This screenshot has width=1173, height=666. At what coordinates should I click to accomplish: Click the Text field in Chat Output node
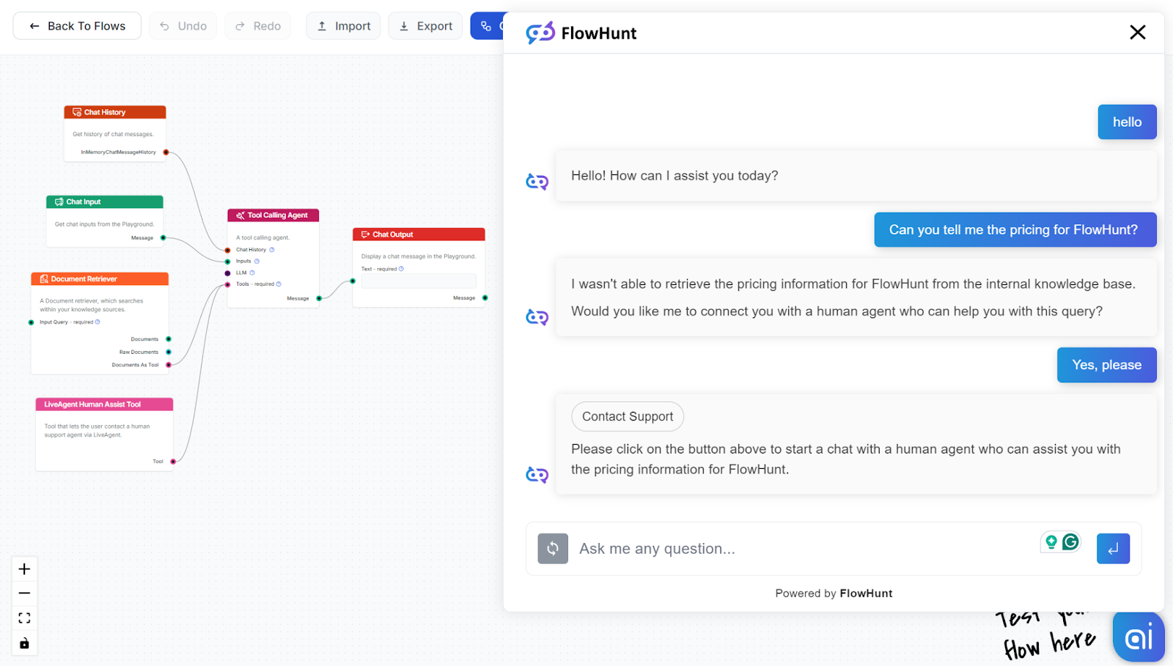point(419,281)
